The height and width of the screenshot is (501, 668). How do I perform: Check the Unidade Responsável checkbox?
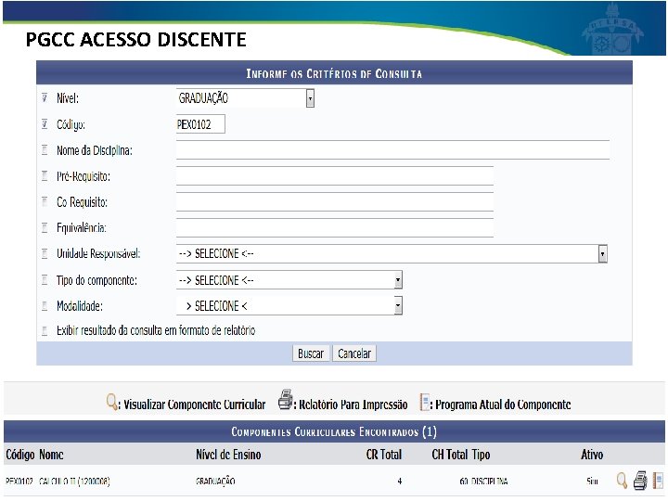pos(45,253)
